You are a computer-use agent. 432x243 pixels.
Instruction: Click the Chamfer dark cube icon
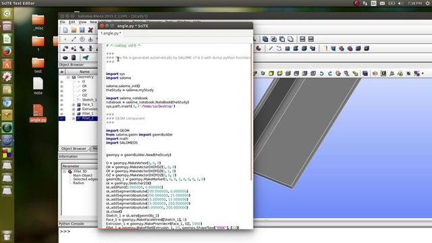[358, 49]
